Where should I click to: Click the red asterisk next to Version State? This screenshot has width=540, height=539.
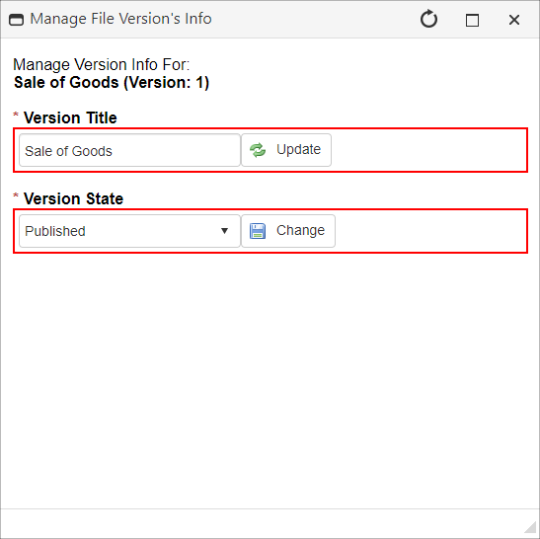click(16, 195)
